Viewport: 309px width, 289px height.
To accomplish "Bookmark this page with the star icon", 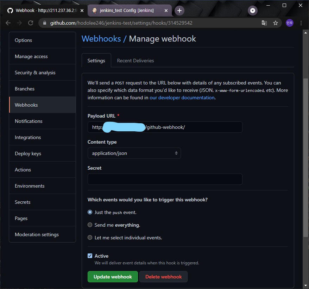I will pyautogui.click(x=276, y=23).
